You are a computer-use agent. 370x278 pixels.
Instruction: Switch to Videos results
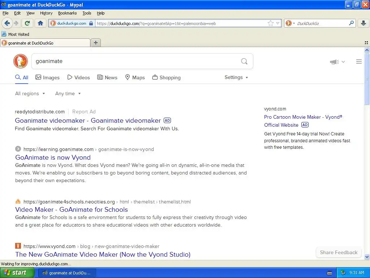point(78,77)
